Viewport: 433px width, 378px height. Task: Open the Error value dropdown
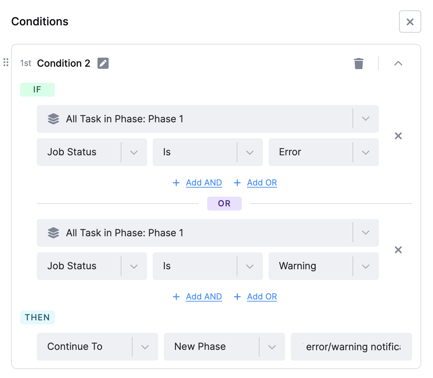(x=324, y=152)
